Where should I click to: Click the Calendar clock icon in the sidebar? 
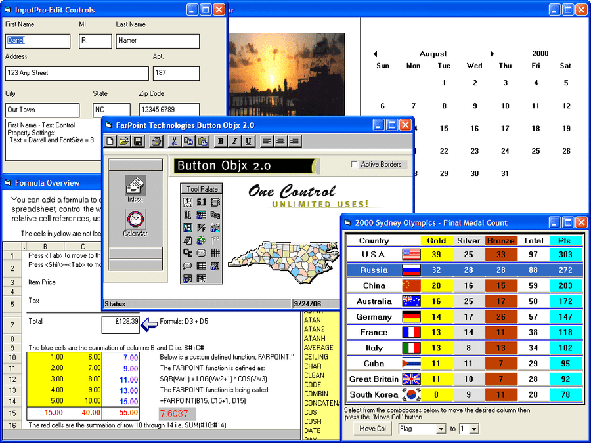click(x=135, y=219)
